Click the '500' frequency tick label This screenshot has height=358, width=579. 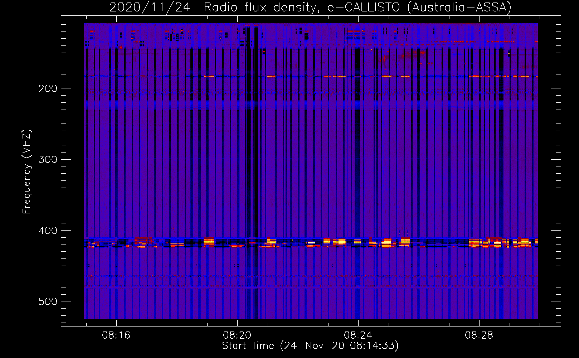pos(48,301)
